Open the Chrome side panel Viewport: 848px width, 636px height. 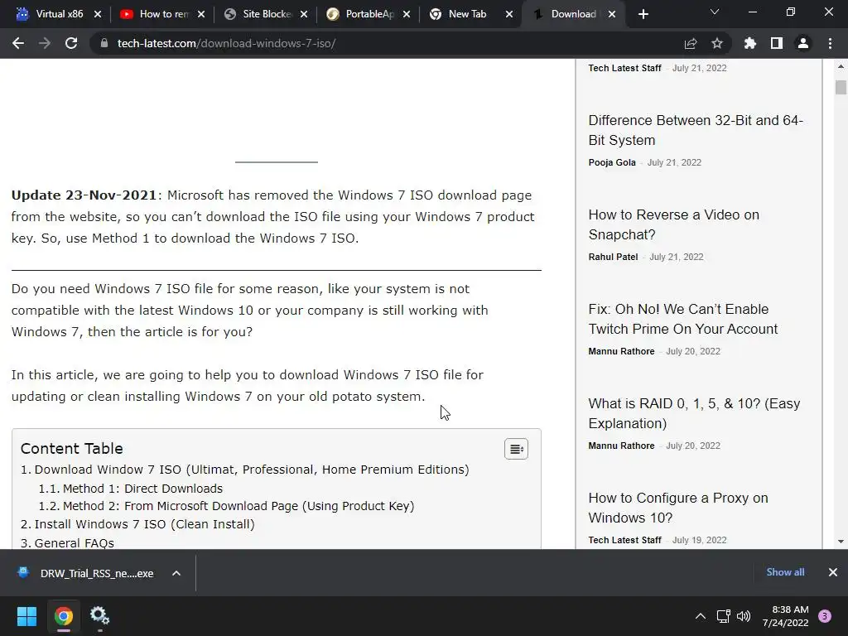[777, 43]
